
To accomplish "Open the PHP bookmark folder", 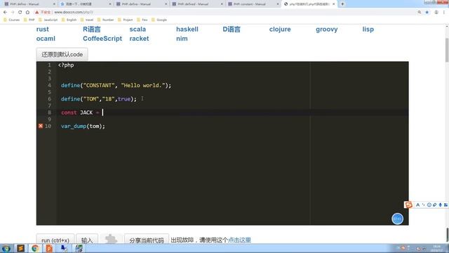I will pos(29,20).
